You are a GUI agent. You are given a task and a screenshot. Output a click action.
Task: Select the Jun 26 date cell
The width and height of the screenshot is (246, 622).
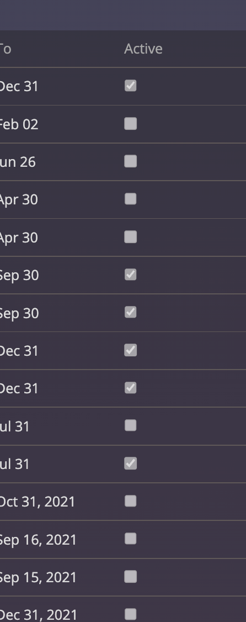point(18,162)
